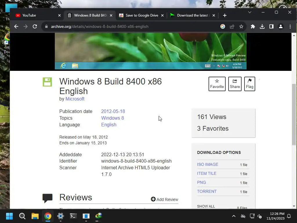Click the 3 Favorites text
This screenshot has height=223, width=297.
tap(213, 128)
